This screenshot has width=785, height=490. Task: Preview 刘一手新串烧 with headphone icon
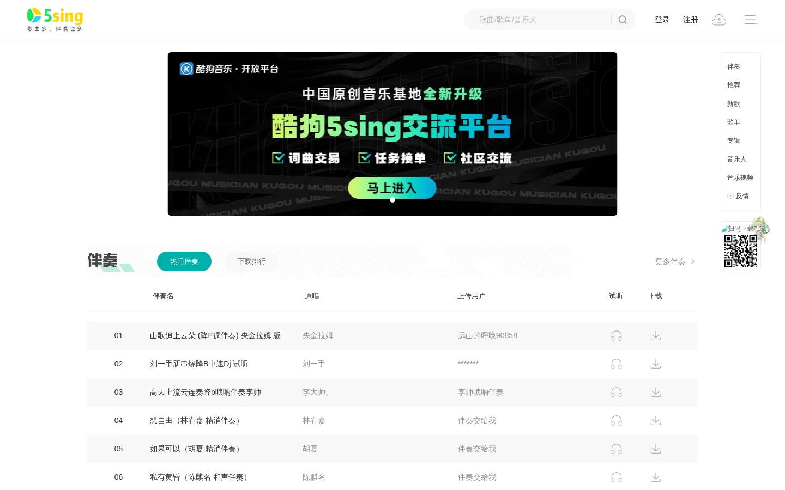[x=617, y=364]
